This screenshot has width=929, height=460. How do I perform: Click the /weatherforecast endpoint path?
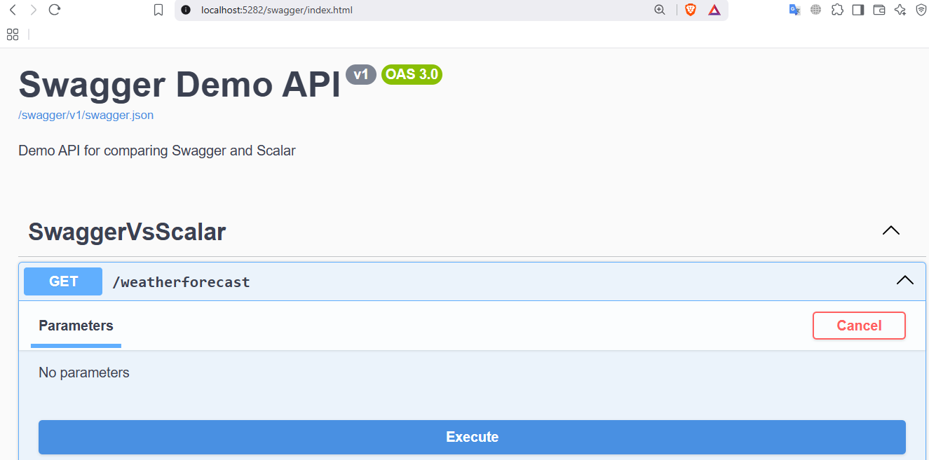(181, 282)
